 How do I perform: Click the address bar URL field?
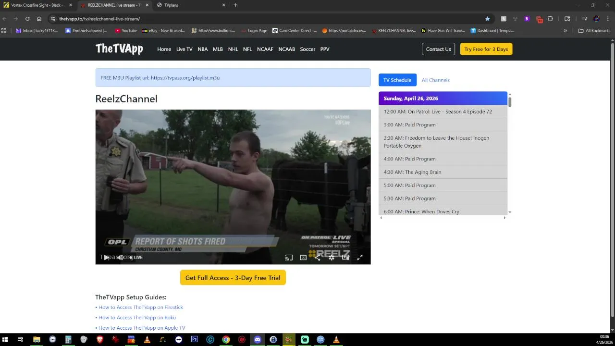pos(269,19)
